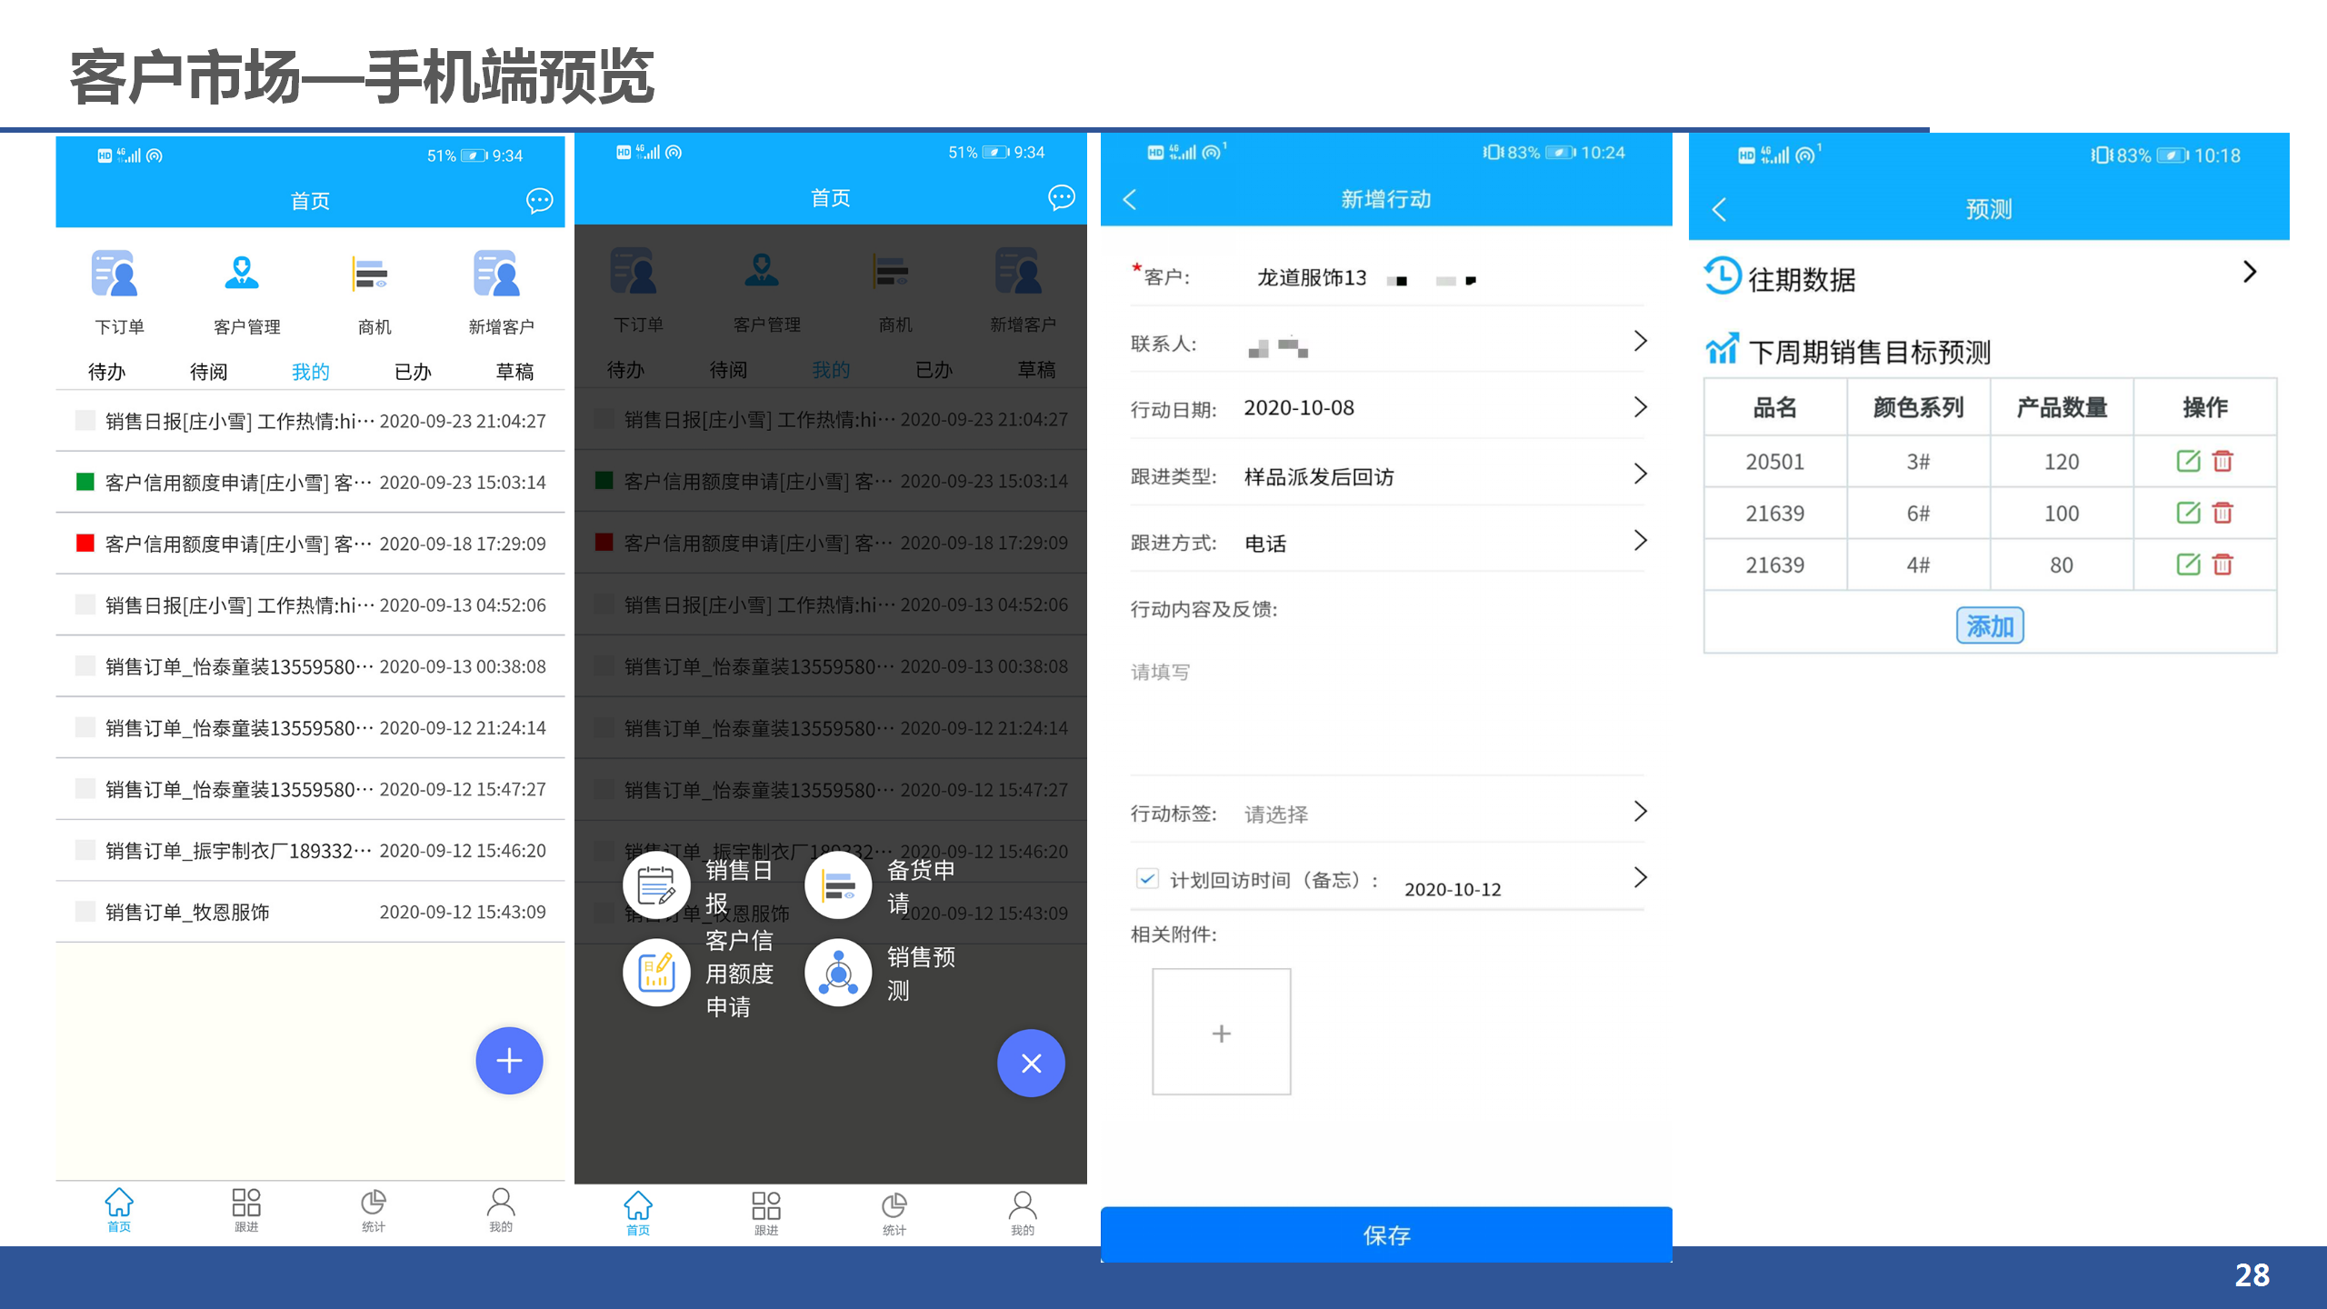The width and height of the screenshot is (2327, 1309).
Task: Click 产品数量 cell 120
Action: 2062,462
